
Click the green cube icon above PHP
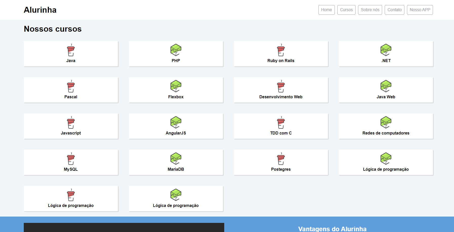[x=176, y=50]
